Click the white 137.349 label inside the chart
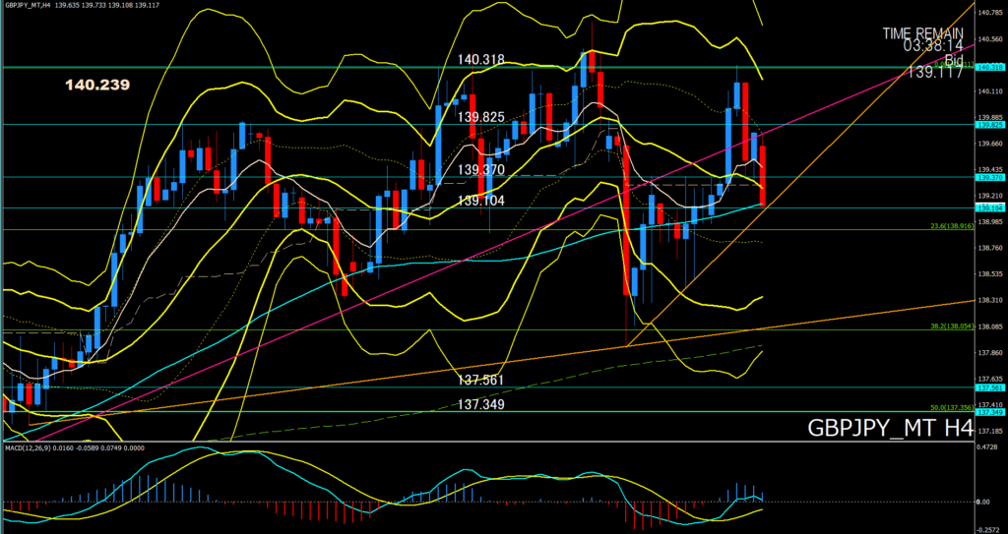The image size is (1008, 534). (480, 405)
